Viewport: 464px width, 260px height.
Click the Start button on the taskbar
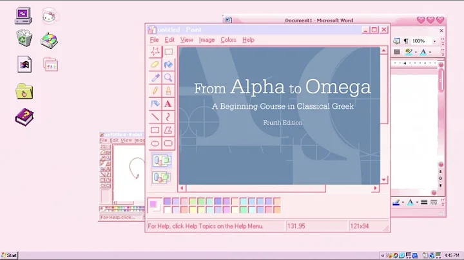9,255
